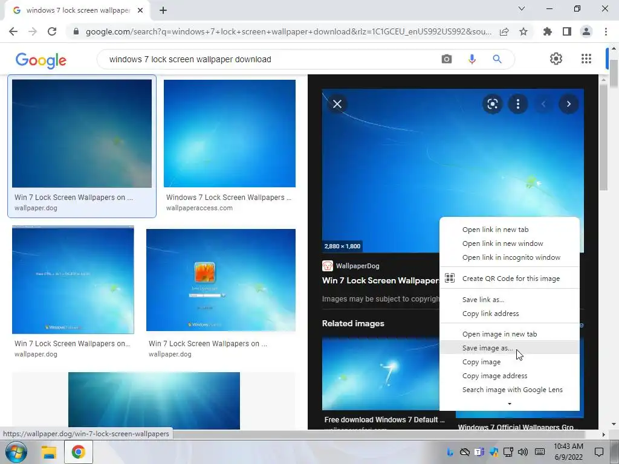The image size is (619, 464).
Task: Close the windows 7 lock screen wallpaper tab
Action: pos(140,11)
